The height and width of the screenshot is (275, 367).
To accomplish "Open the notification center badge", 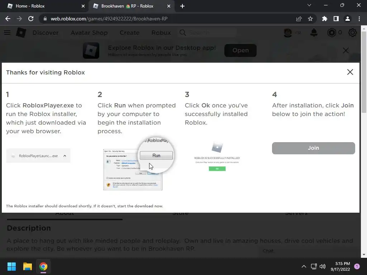I will (357, 266).
